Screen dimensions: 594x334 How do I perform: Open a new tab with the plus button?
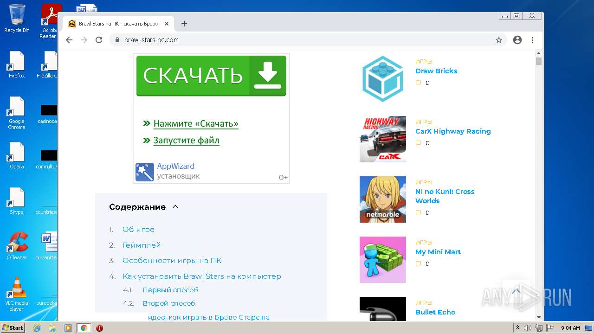coord(184,24)
